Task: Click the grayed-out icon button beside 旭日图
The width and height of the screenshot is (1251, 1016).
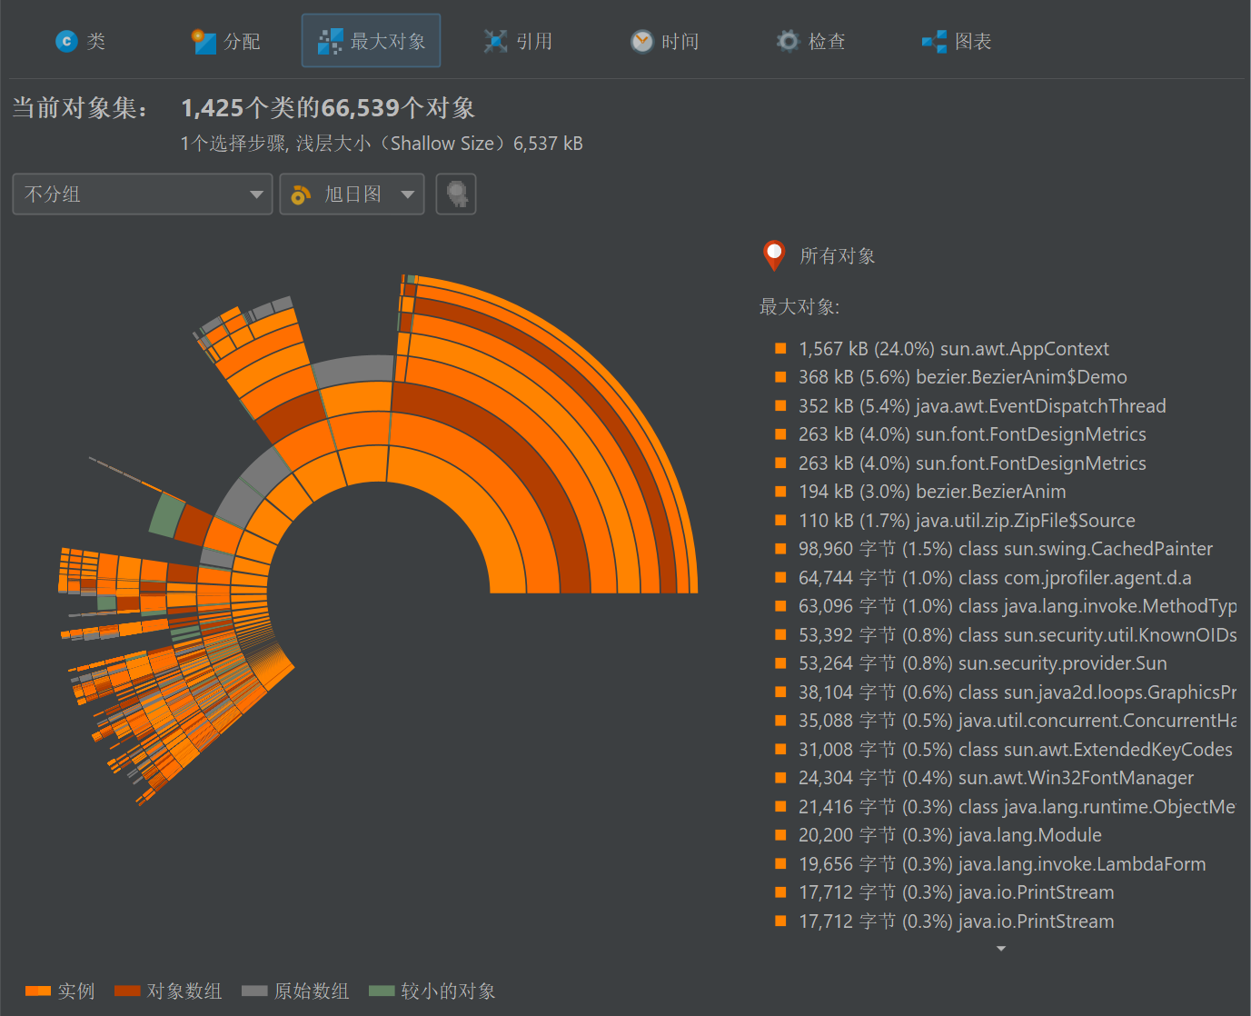Action: (456, 194)
